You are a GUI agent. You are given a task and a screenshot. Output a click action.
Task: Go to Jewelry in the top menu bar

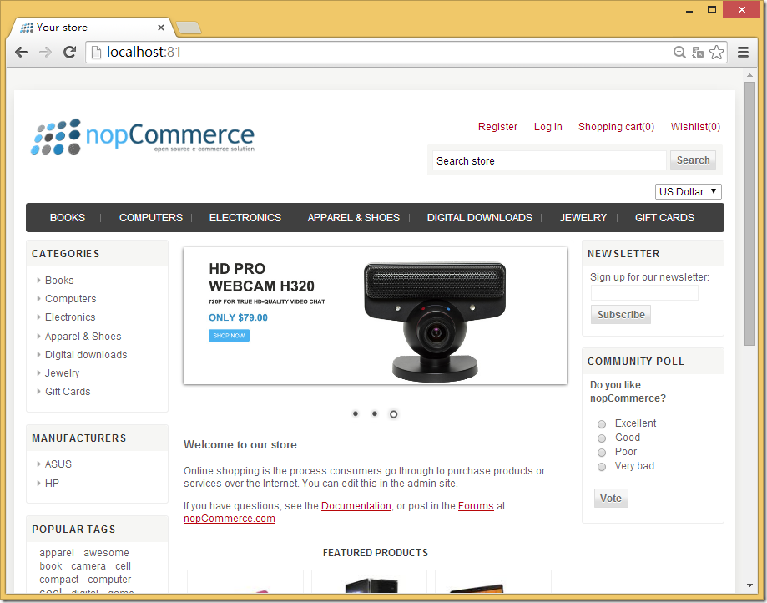coord(583,218)
